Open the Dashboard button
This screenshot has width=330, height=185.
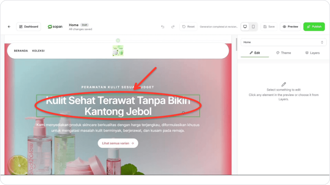click(x=29, y=27)
